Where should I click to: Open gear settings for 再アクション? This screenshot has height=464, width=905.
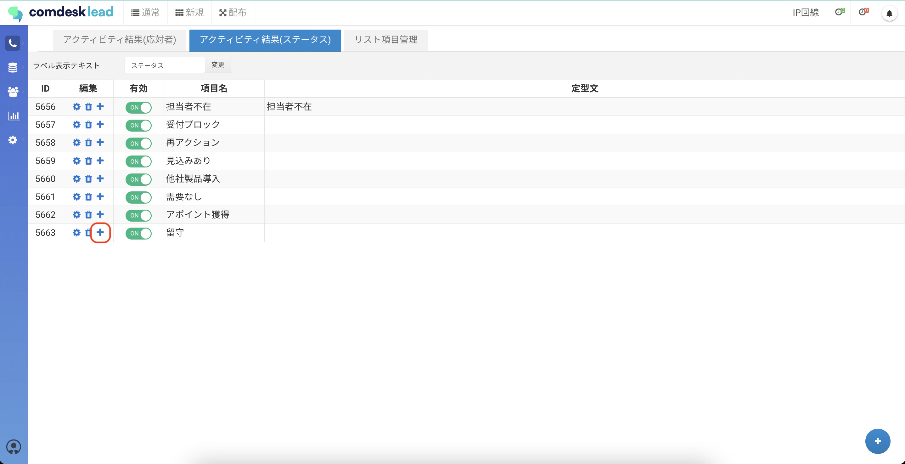click(x=76, y=142)
